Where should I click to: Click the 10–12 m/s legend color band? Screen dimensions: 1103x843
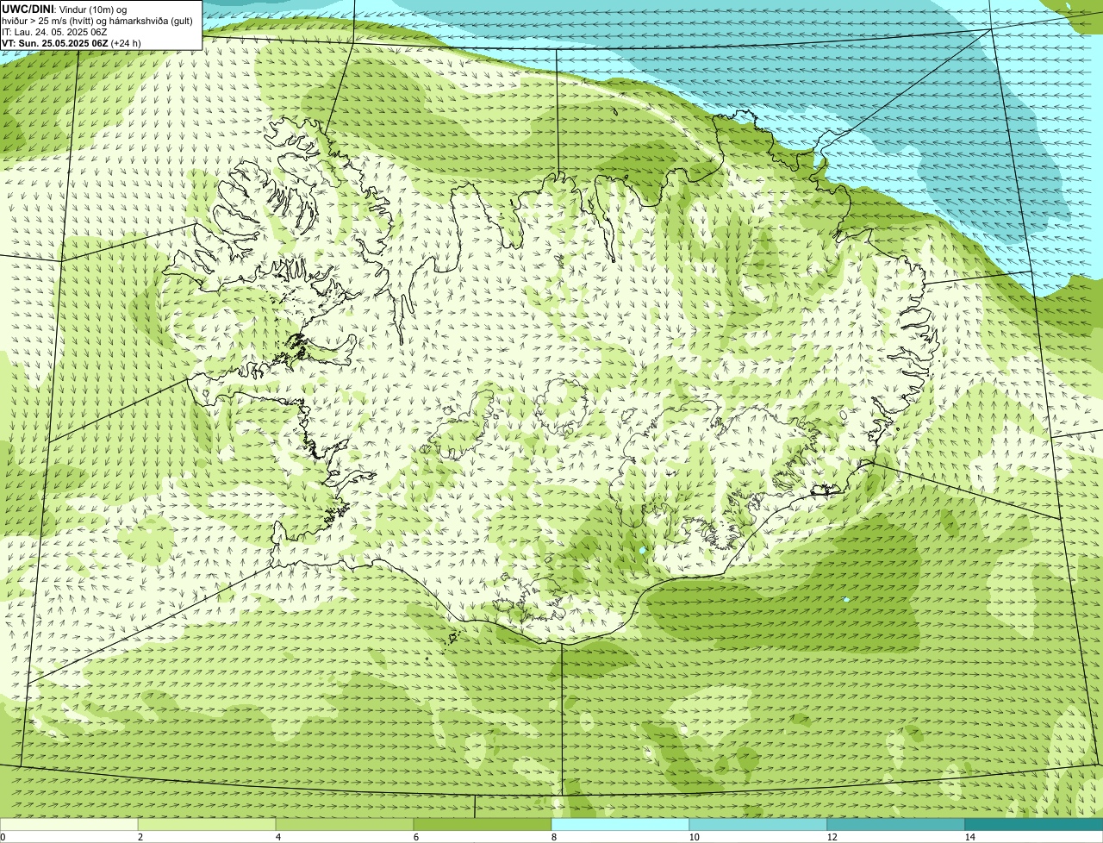point(758,824)
